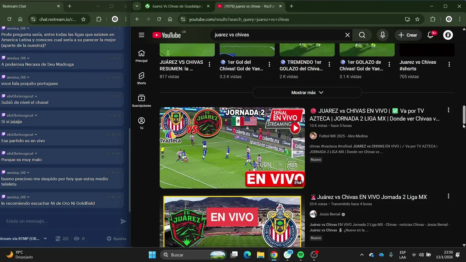Open the browser tab search dropdown
Image resolution: width=466 pixels, height=262 pixels.
[137, 6]
